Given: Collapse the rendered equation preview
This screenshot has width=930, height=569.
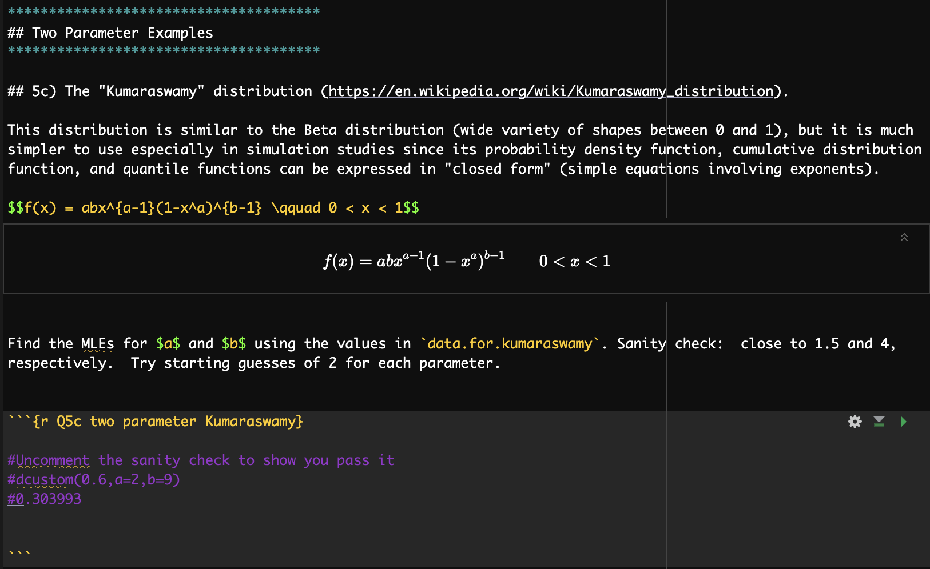Looking at the screenshot, I should pos(904,238).
